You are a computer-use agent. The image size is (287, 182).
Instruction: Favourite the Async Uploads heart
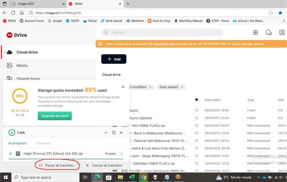tap(196, 118)
